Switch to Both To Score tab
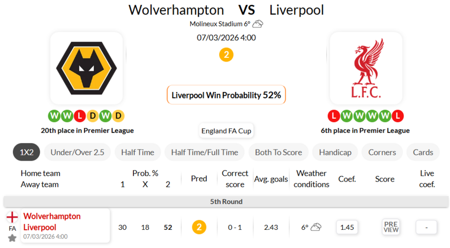This screenshot has height=248, width=450. (x=278, y=152)
